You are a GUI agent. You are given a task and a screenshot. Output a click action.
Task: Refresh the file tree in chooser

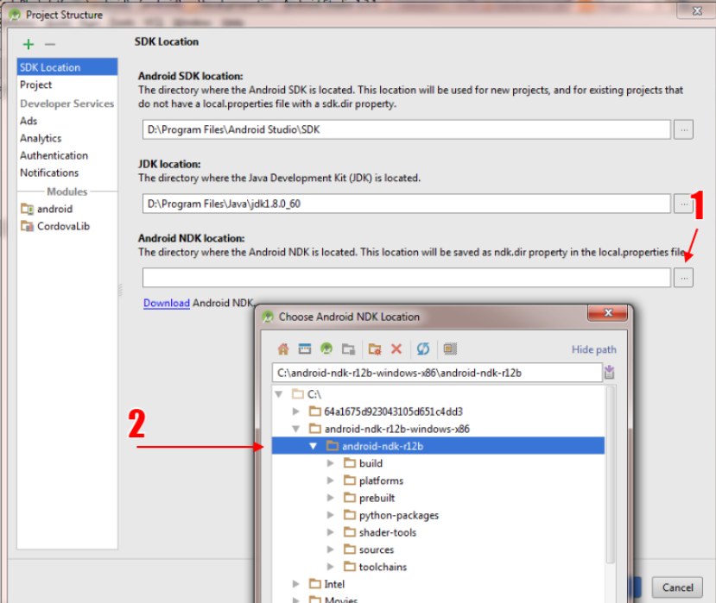pyautogui.click(x=423, y=349)
